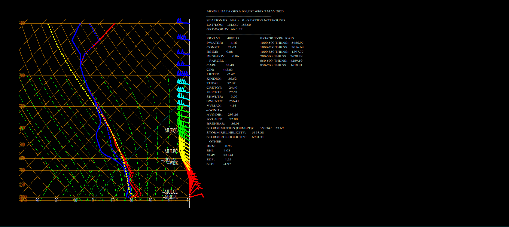This screenshot has width=509, height=227.
Task: Click the '-- PARCEL --' section header
Action: pos(217,61)
